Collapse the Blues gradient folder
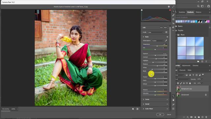This screenshot has width=211, height=119. 176,35
